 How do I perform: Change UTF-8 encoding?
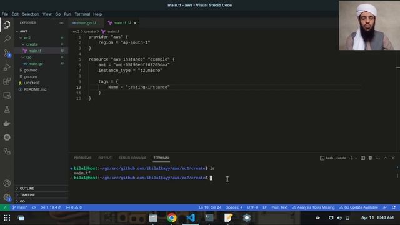pyautogui.click(x=252, y=207)
